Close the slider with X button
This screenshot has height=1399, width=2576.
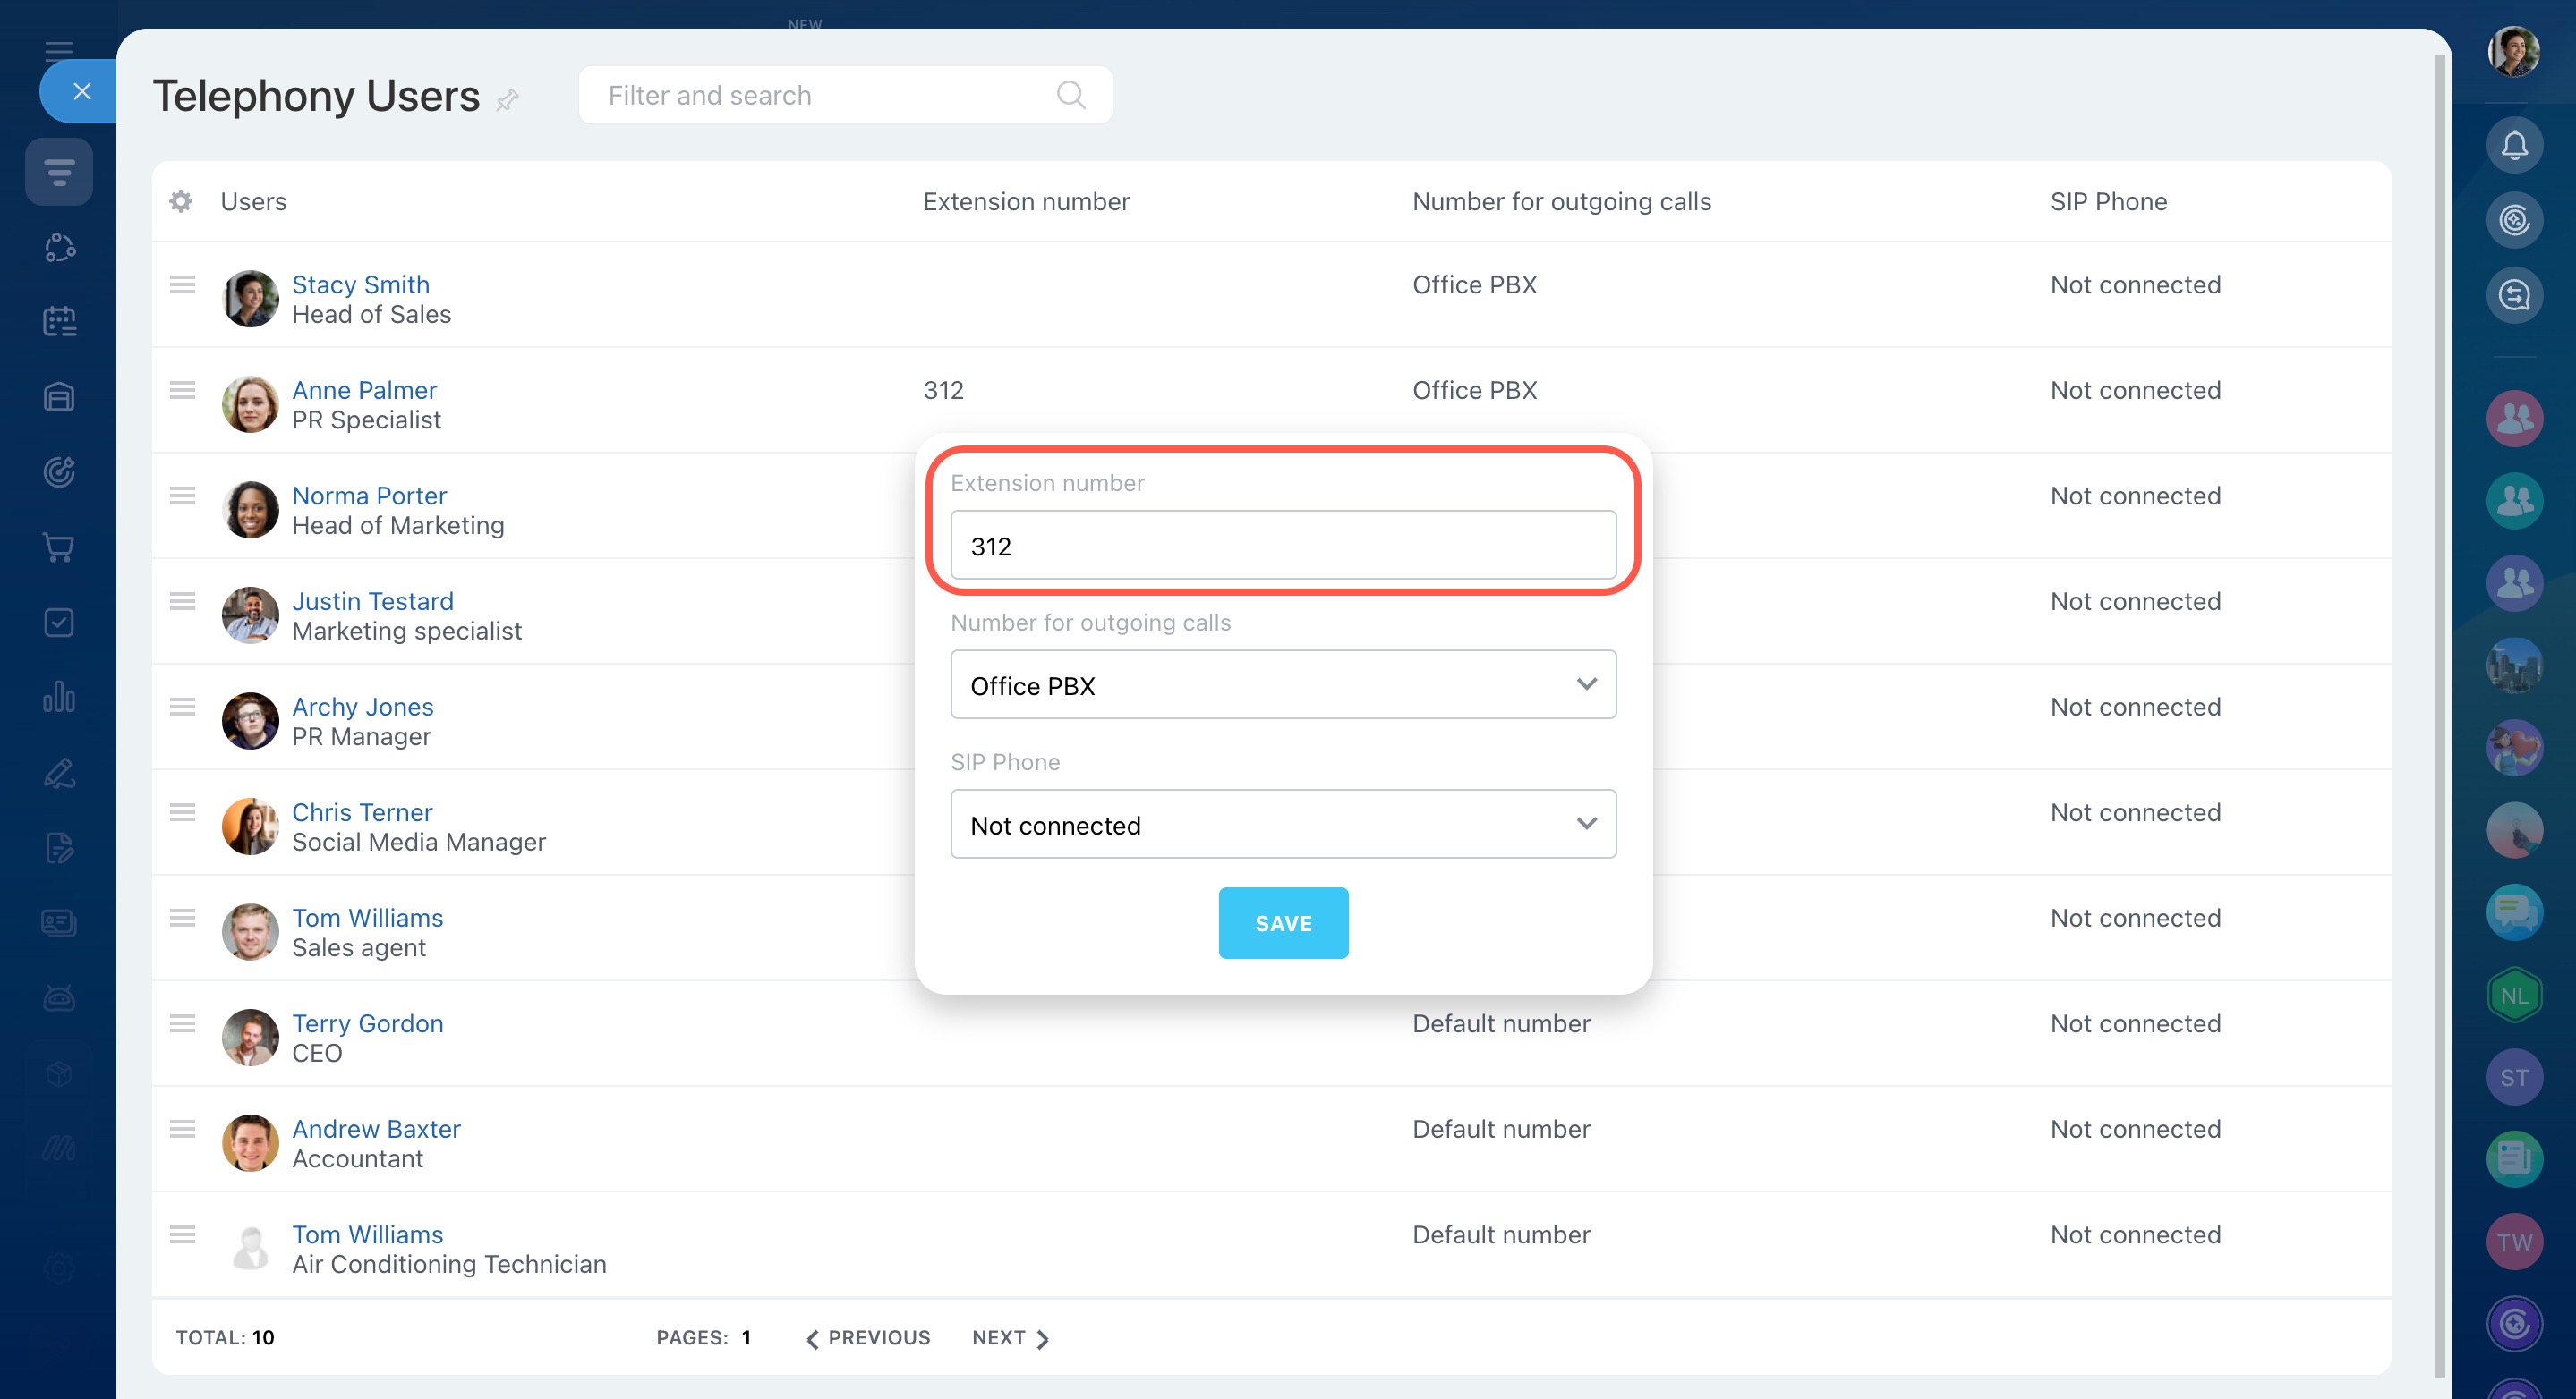coord(82,92)
